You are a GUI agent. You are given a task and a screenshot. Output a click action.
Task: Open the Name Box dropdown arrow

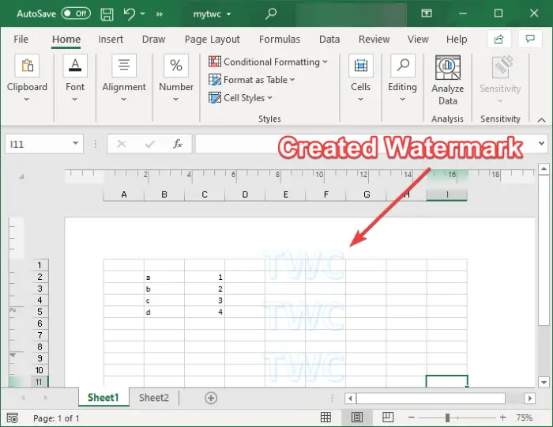[x=76, y=143]
